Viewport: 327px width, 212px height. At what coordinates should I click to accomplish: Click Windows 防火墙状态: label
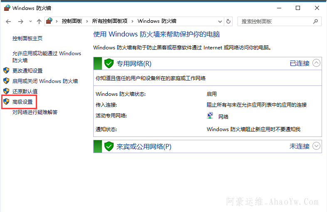(121, 94)
